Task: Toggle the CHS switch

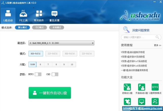Action: point(55,74)
